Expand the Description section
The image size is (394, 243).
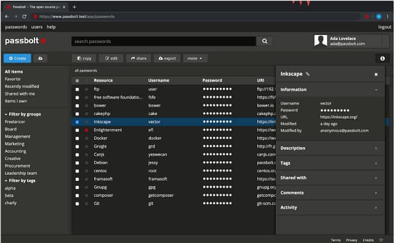(x=330, y=148)
